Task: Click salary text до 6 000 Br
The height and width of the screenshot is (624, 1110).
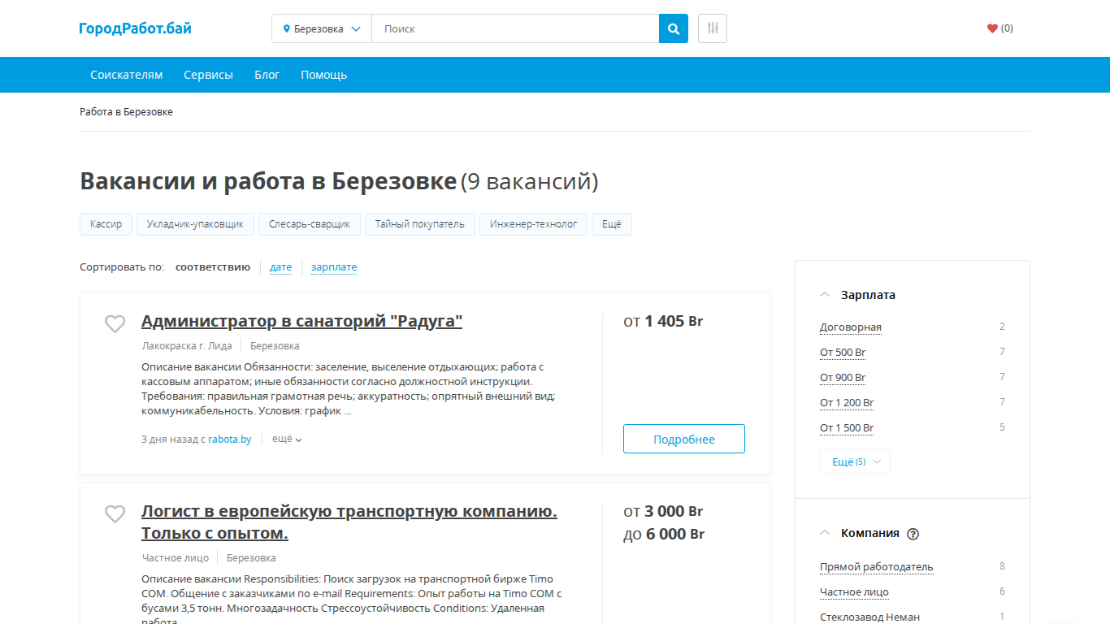Action: click(x=664, y=534)
